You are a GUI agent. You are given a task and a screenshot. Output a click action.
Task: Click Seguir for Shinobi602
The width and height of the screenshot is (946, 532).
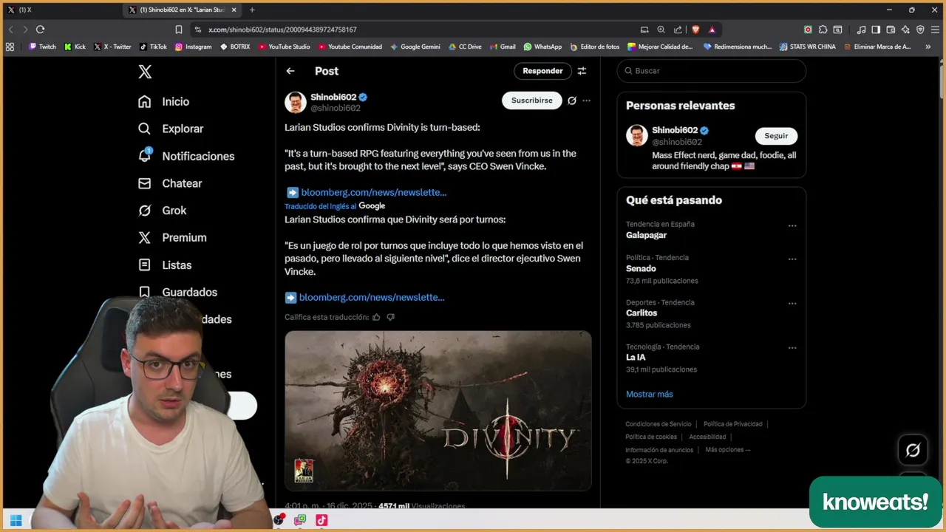(x=776, y=136)
